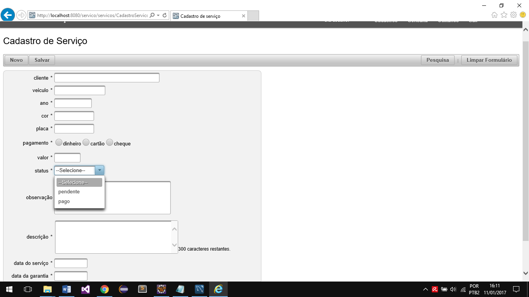This screenshot has height=297, width=529.
Task: Click the page scrollbar up arrow
Action: 526,29
